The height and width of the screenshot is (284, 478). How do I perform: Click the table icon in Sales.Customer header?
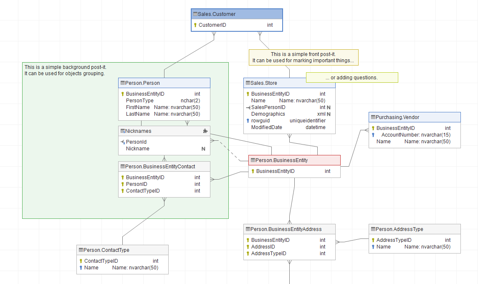click(195, 14)
